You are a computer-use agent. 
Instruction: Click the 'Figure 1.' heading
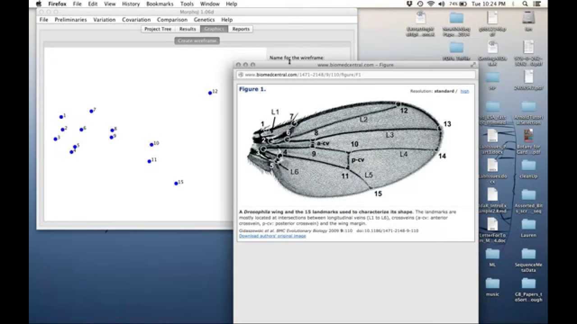(x=252, y=89)
